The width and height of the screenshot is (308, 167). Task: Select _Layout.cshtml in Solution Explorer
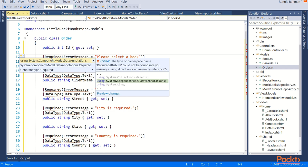(275, 150)
